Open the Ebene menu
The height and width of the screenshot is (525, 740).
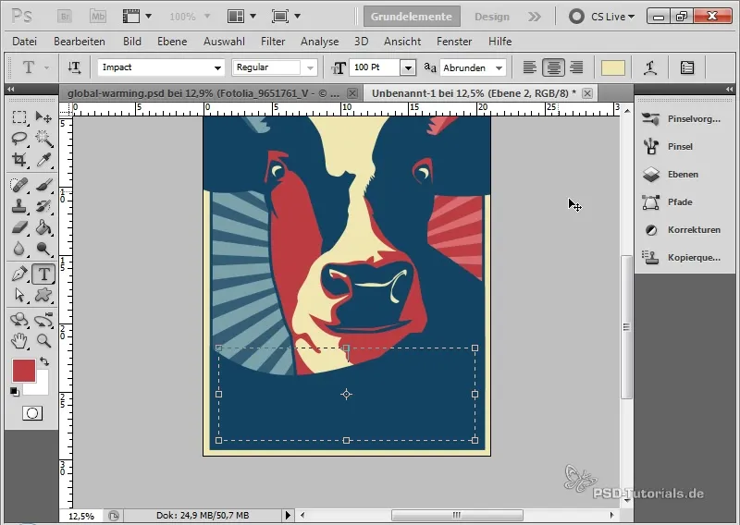(172, 42)
